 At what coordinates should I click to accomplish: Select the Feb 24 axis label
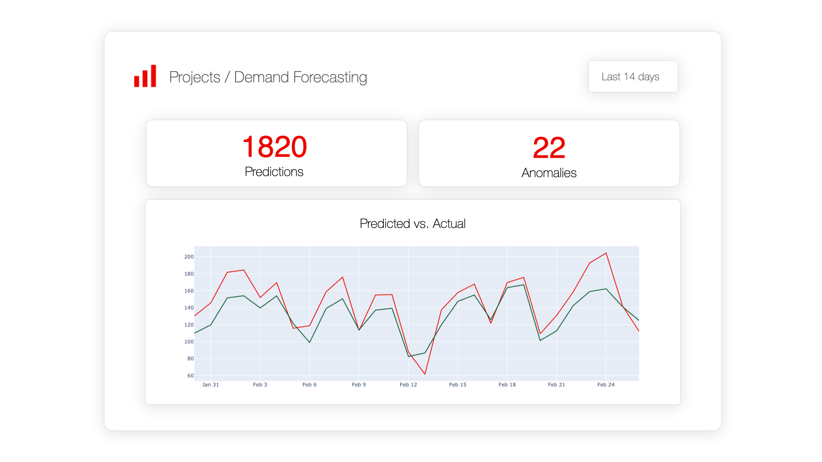click(x=605, y=385)
